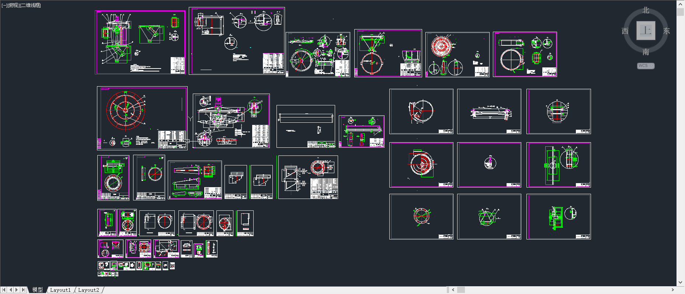685x294 pixels.
Task: Open the 俯视 view controls menu
Action: [14, 5]
